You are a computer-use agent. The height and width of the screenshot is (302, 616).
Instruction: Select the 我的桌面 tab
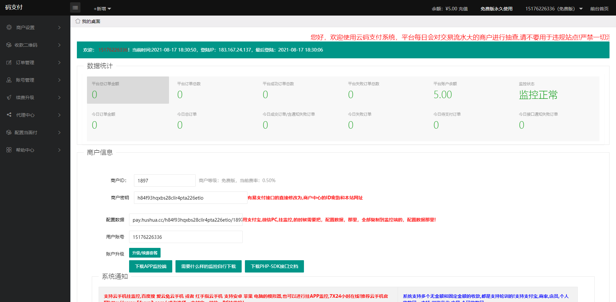click(x=91, y=21)
